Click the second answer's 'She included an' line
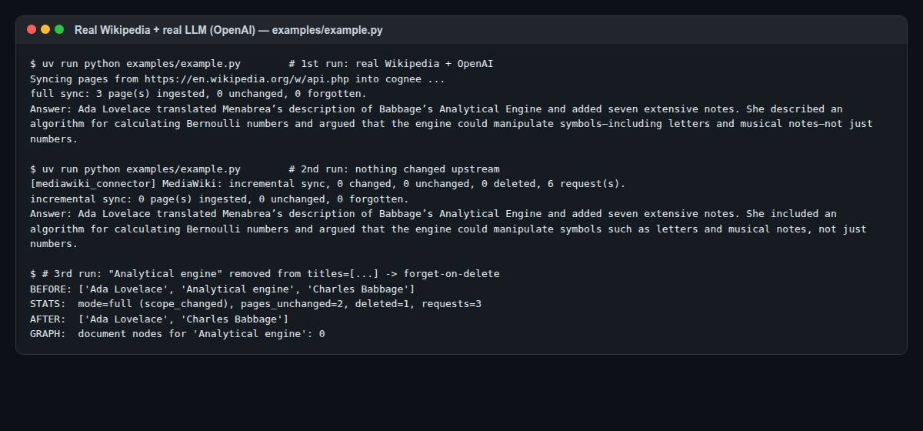The image size is (923, 431). (x=433, y=214)
